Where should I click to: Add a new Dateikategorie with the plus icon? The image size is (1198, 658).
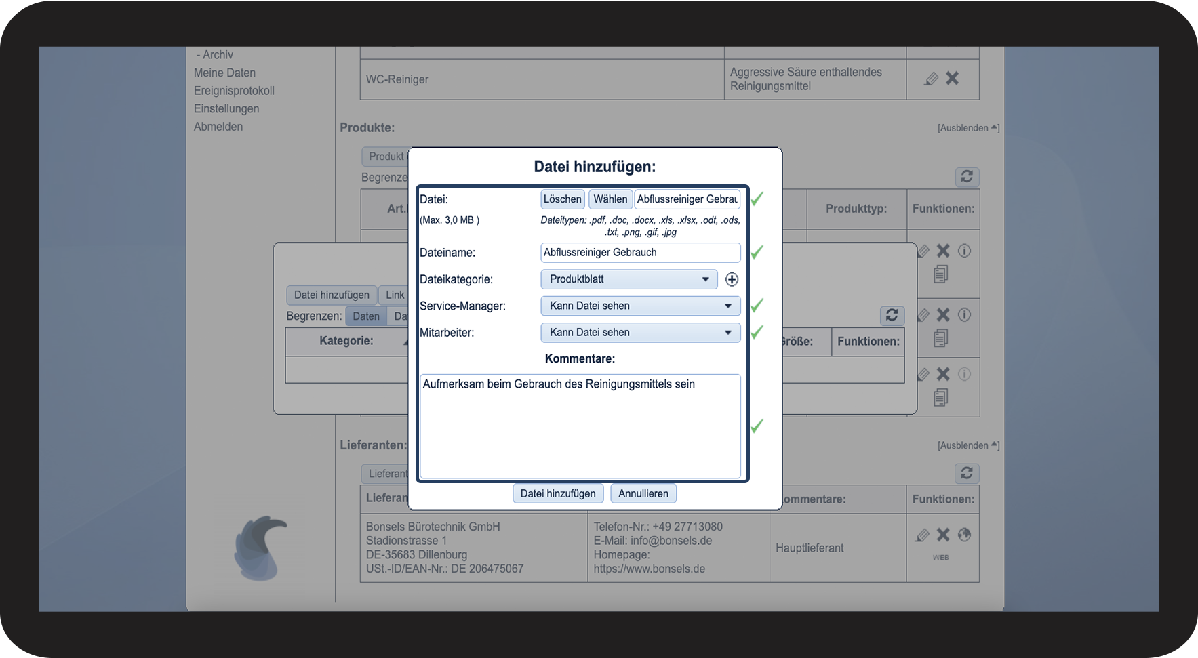pyautogui.click(x=732, y=279)
